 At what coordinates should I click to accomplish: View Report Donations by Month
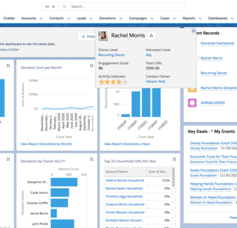coord(46,144)
